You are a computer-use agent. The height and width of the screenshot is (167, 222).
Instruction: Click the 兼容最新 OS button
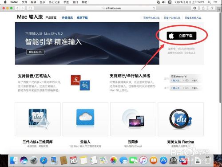[x=35, y=52]
